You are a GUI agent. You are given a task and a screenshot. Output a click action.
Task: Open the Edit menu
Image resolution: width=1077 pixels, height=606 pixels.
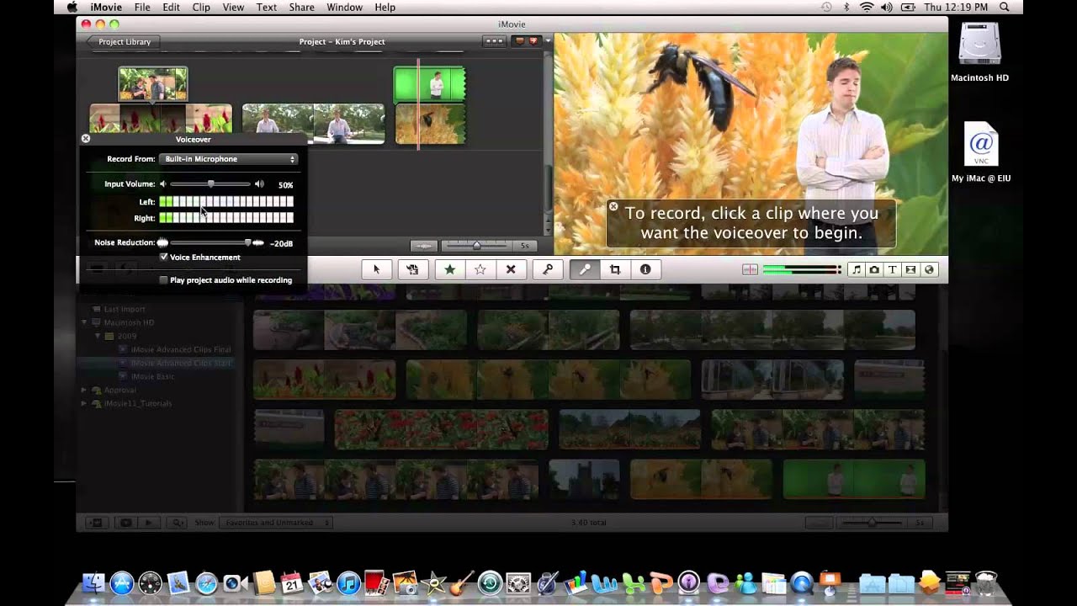point(171,7)
